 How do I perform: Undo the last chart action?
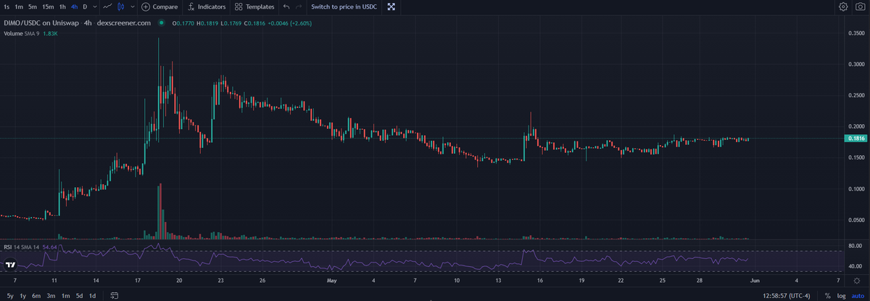point(286,7)
